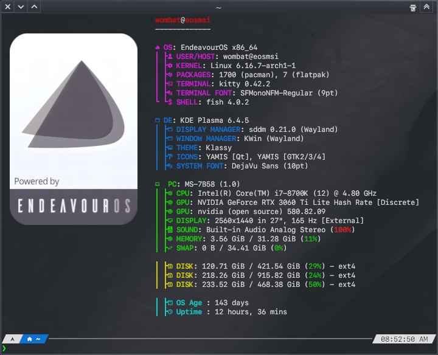Click the speaker icon next to SOUND
This screenshot has height=355, width=438.
(170, 230)
